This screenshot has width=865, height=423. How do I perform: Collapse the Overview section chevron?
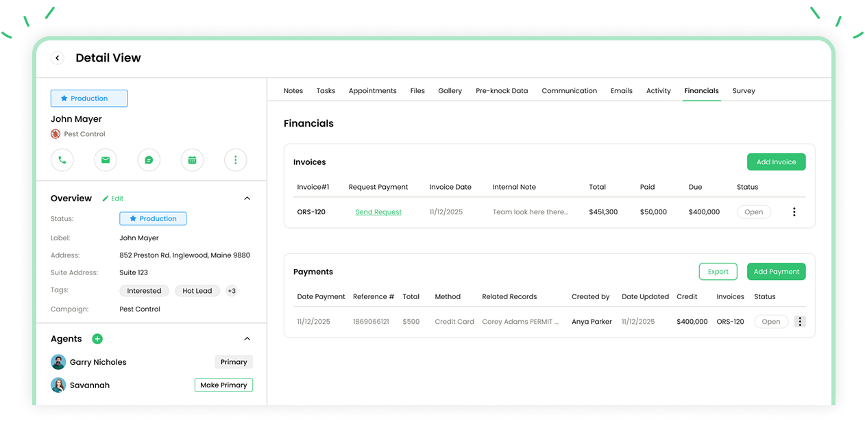[x=247, y=198]
